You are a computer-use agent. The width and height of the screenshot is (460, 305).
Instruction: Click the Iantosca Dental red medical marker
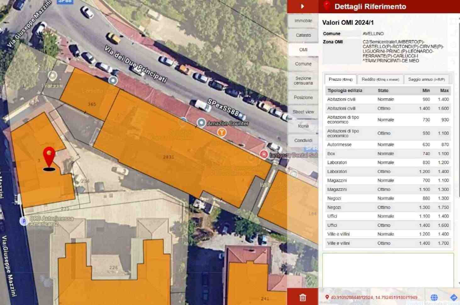coord(263,154)
